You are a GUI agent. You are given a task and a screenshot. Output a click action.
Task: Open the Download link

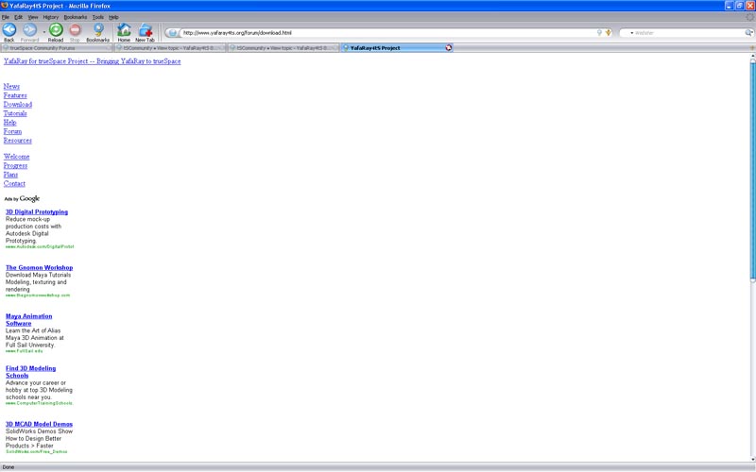(x=18, y=104)
